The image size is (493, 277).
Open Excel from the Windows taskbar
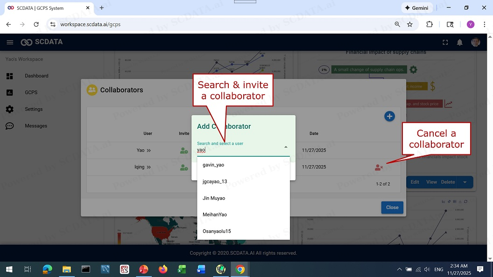(x=182, y=269)
